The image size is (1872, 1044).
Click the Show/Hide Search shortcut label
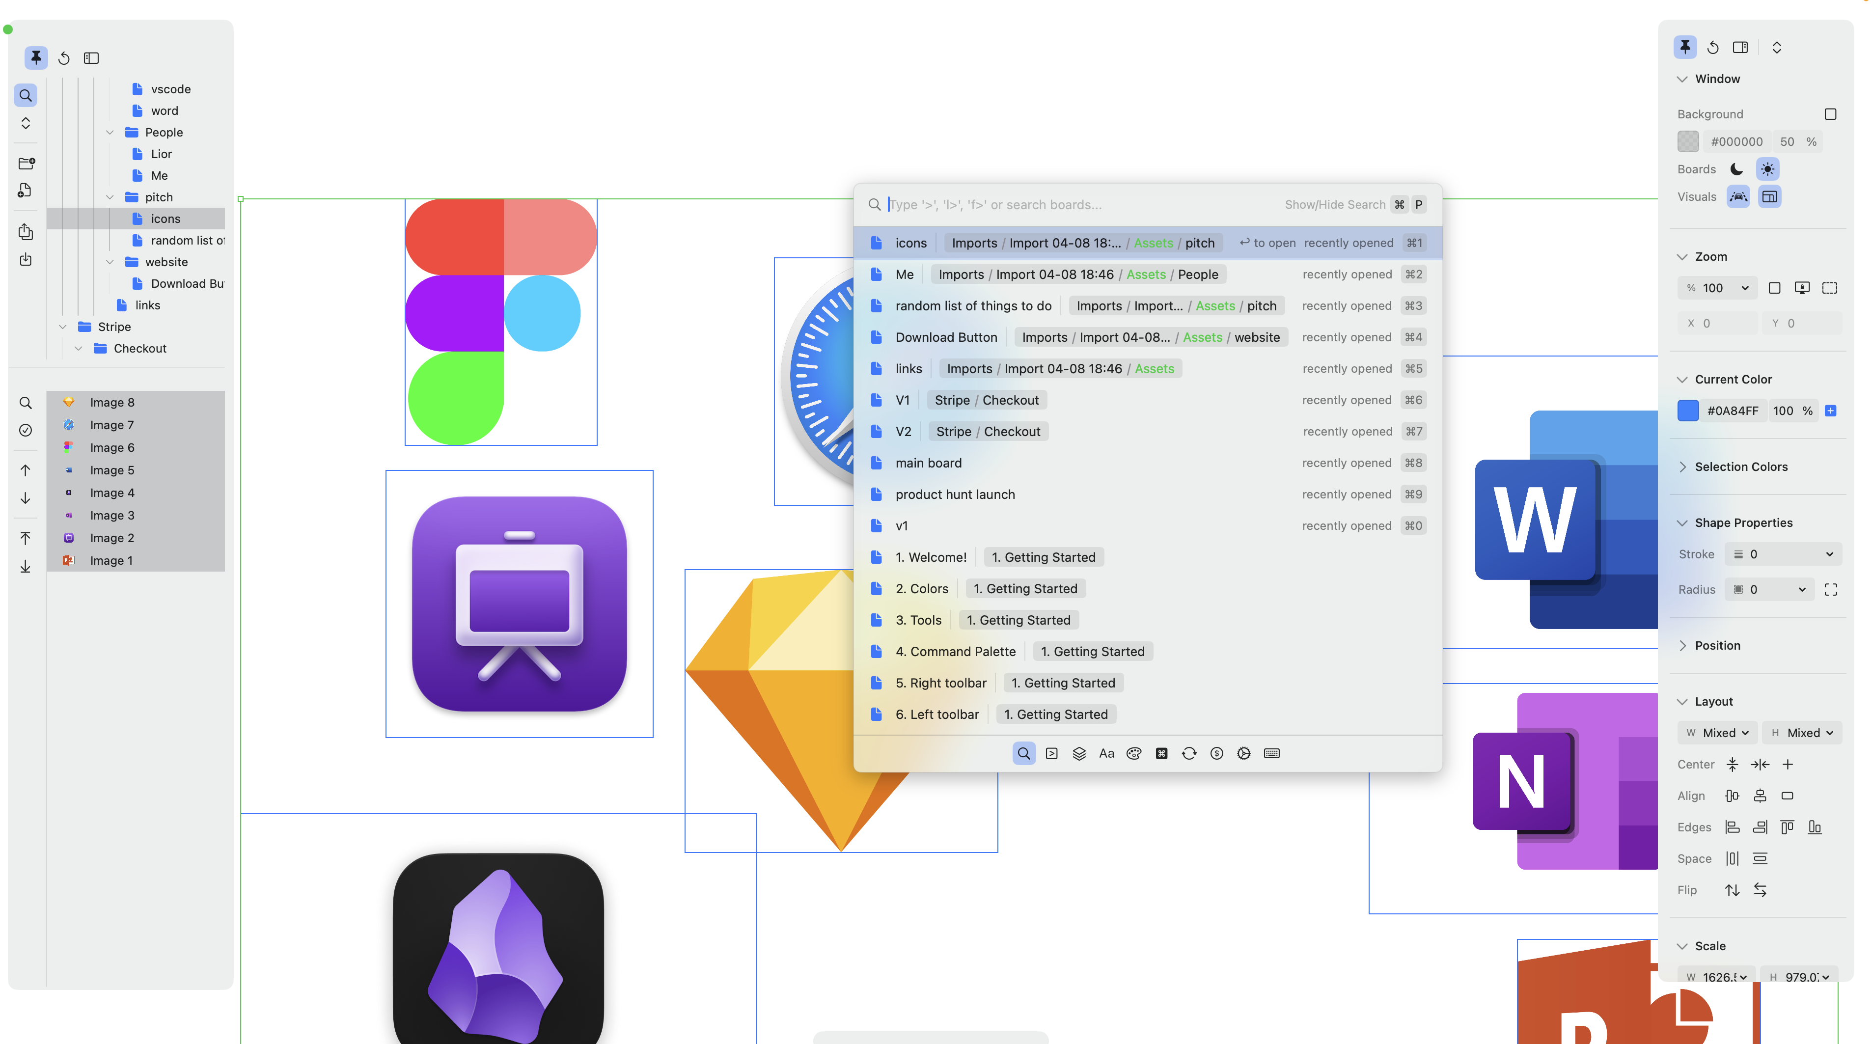(x=1335, y=205)
